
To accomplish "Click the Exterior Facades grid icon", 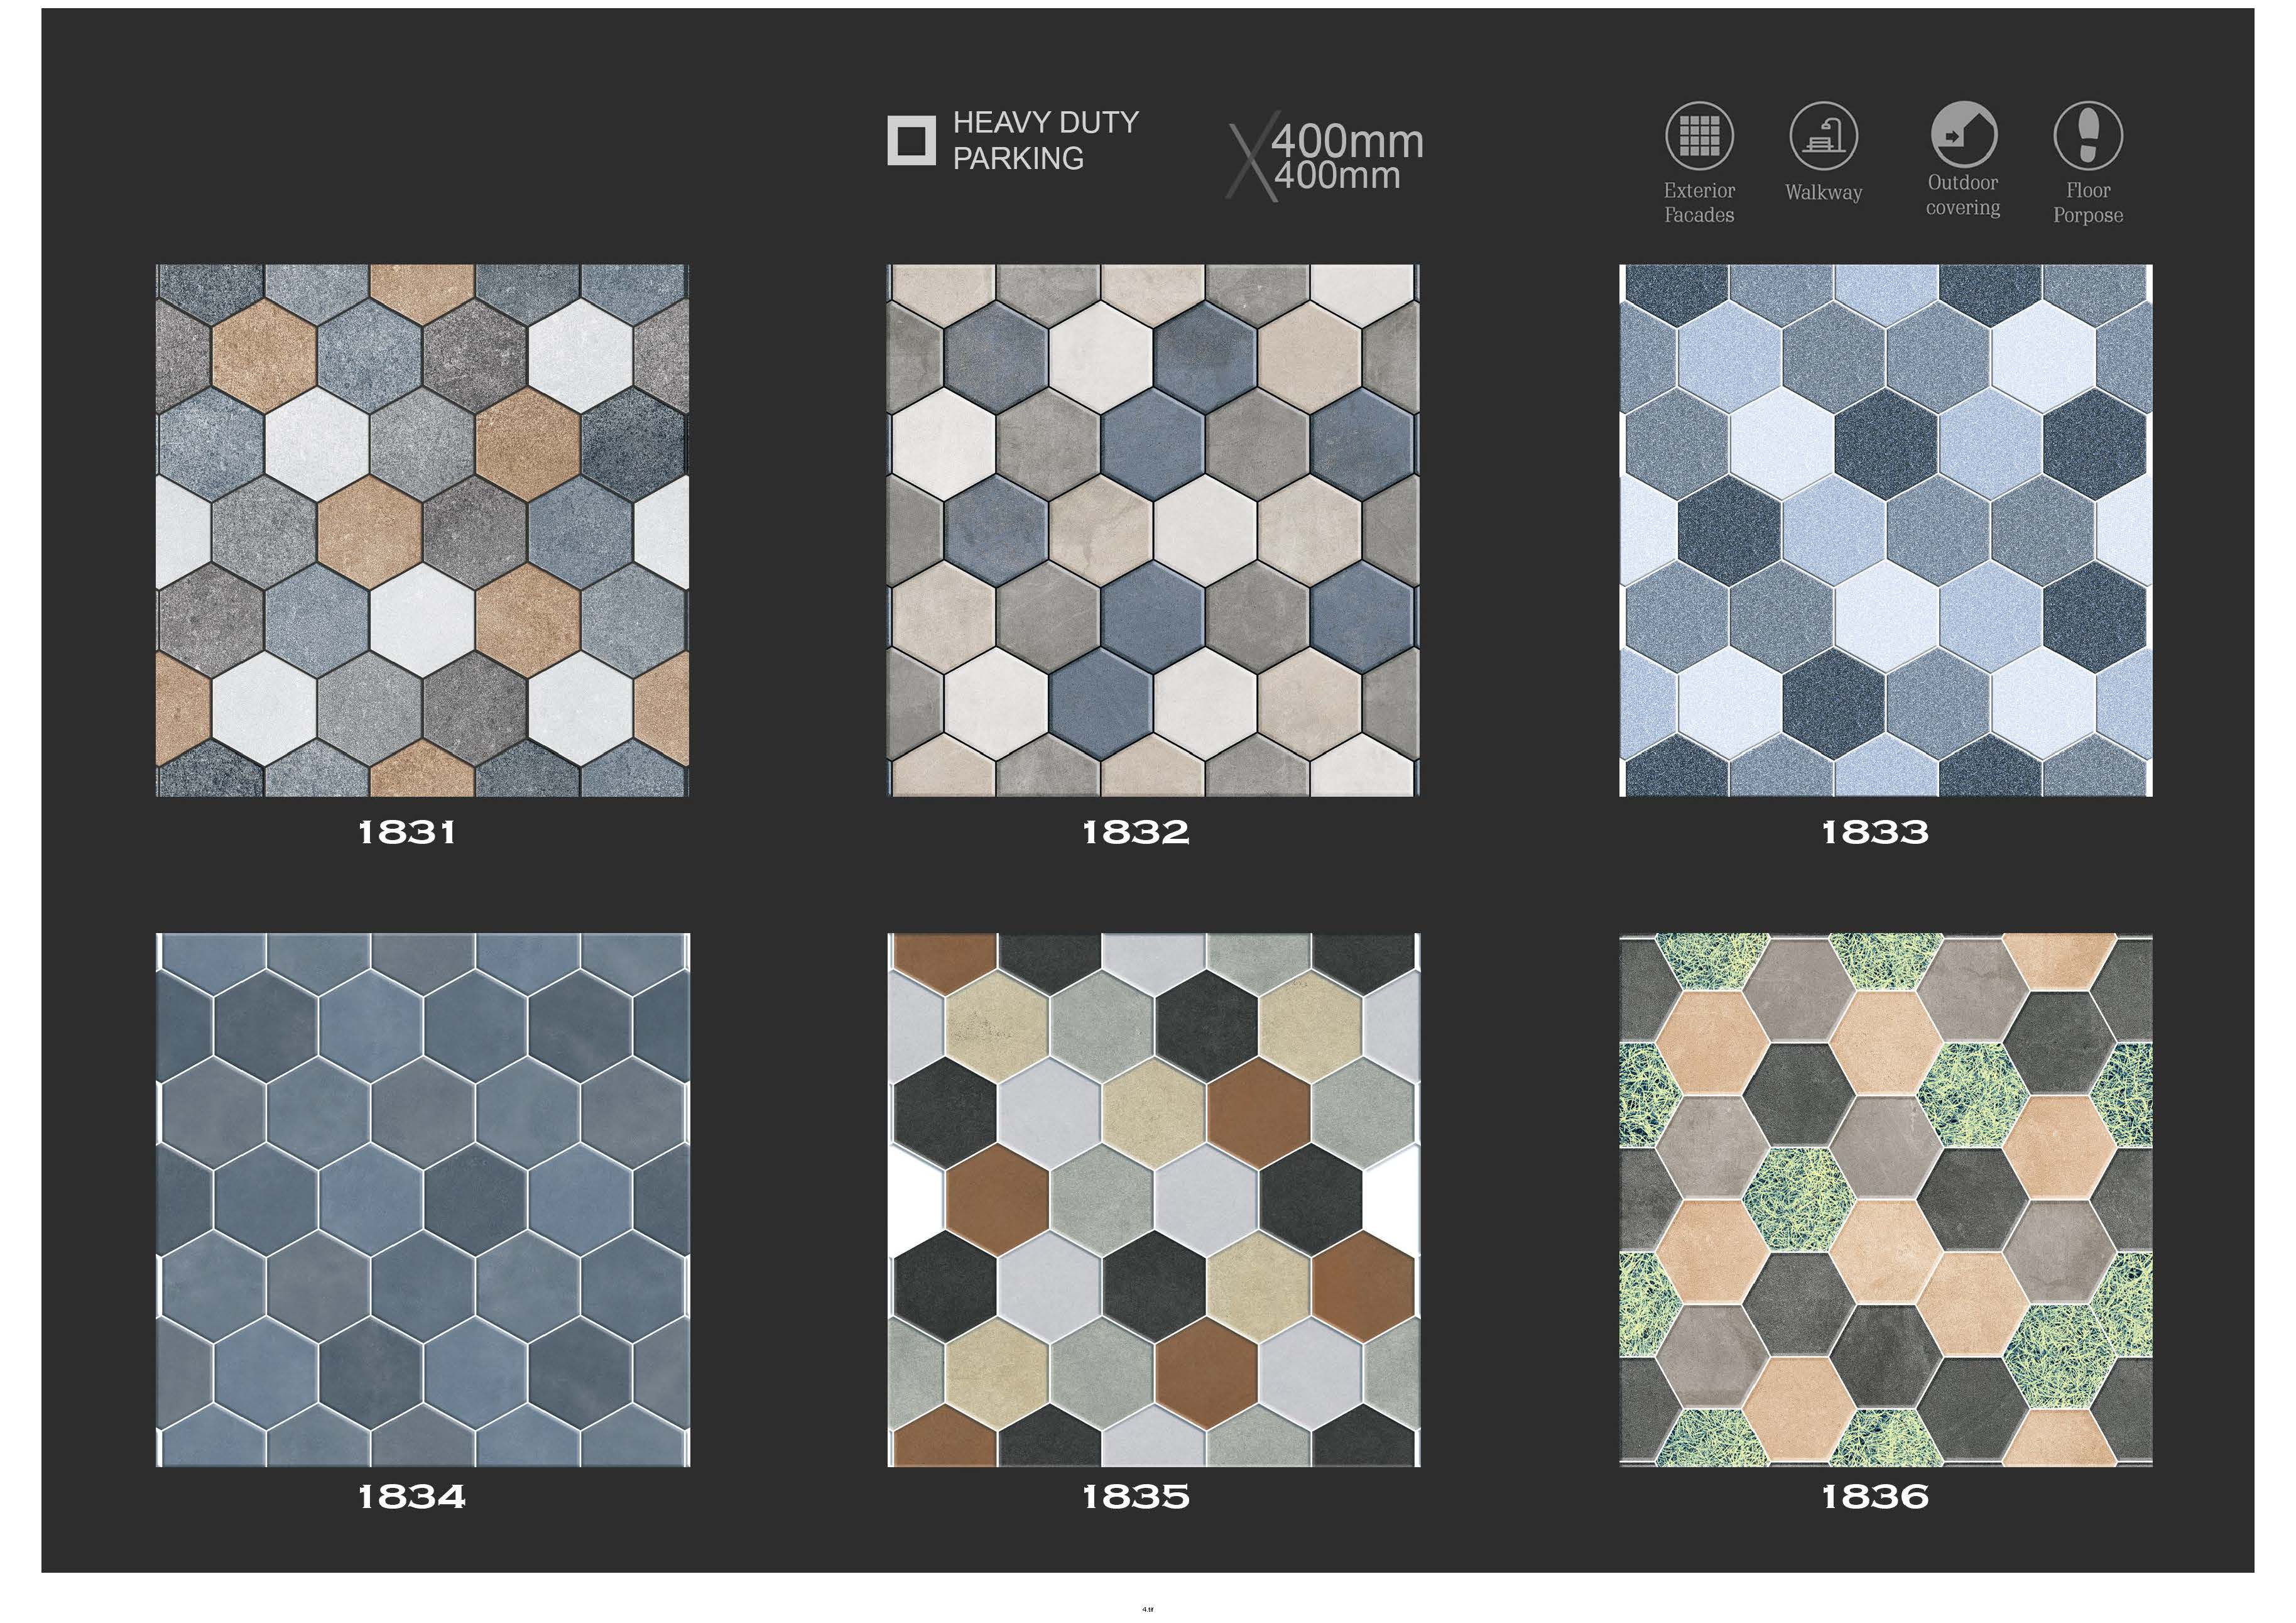I will tap(1699, 136).
